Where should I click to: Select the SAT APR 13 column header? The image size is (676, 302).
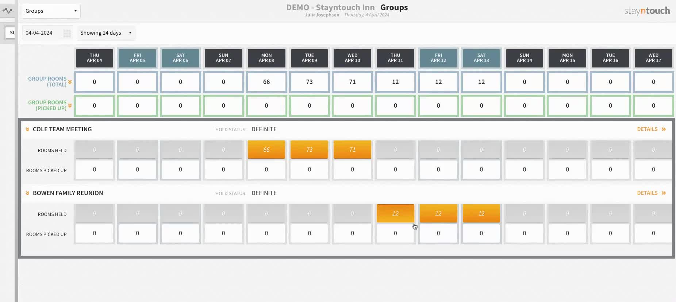(x=481, y=58)
